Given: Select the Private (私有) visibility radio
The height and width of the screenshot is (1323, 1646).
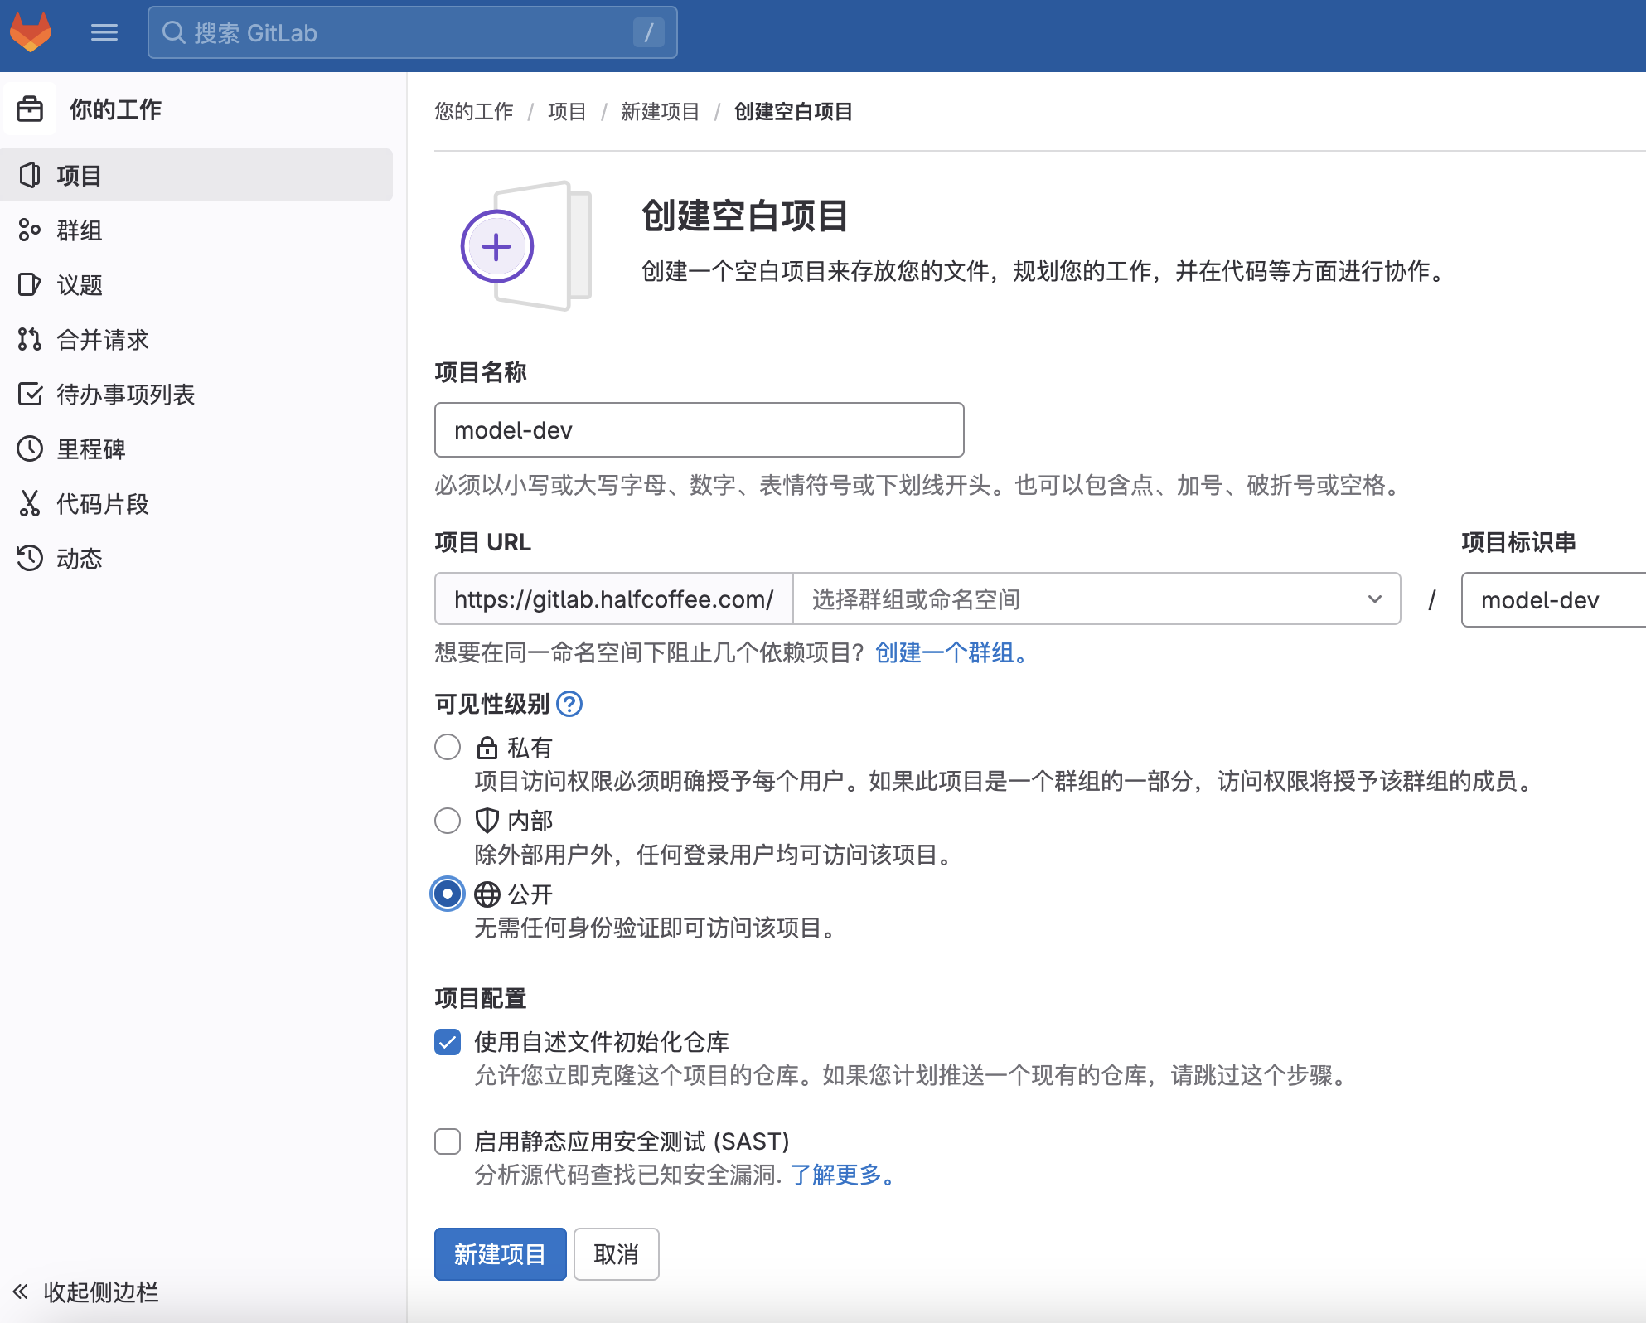Looking at the screenshot, I should click(448, 747).
